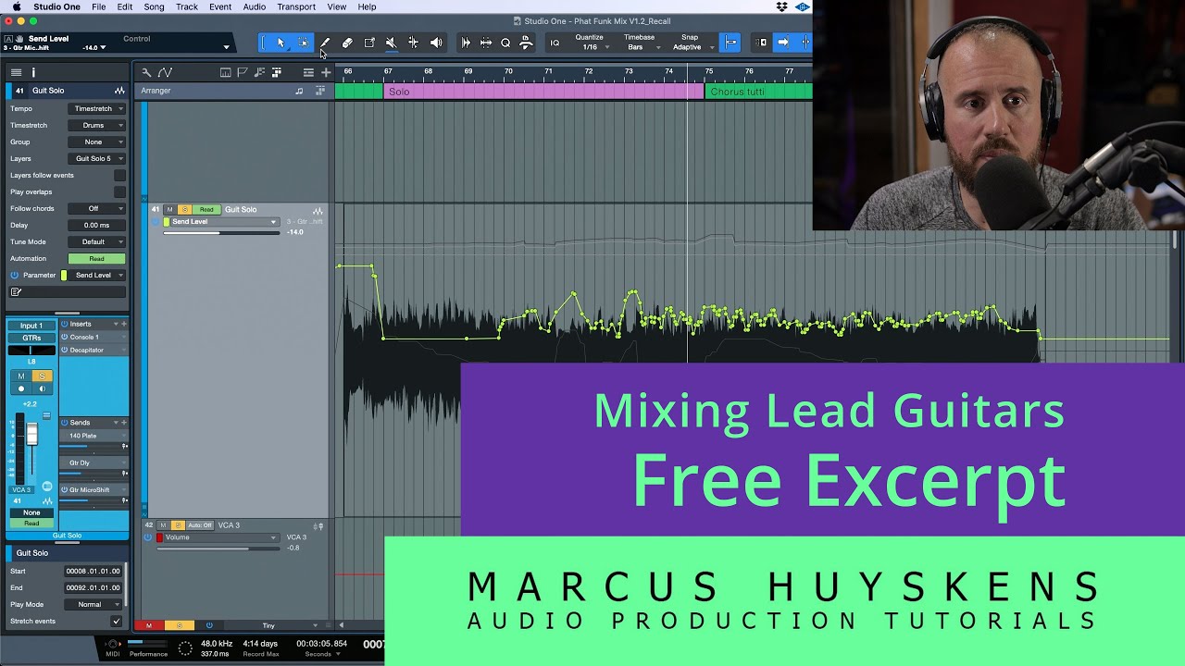Open the Layers Guit Solo 5 dropdown
Viewport: 1185px width, 666px height.
(x=96, y=158)
